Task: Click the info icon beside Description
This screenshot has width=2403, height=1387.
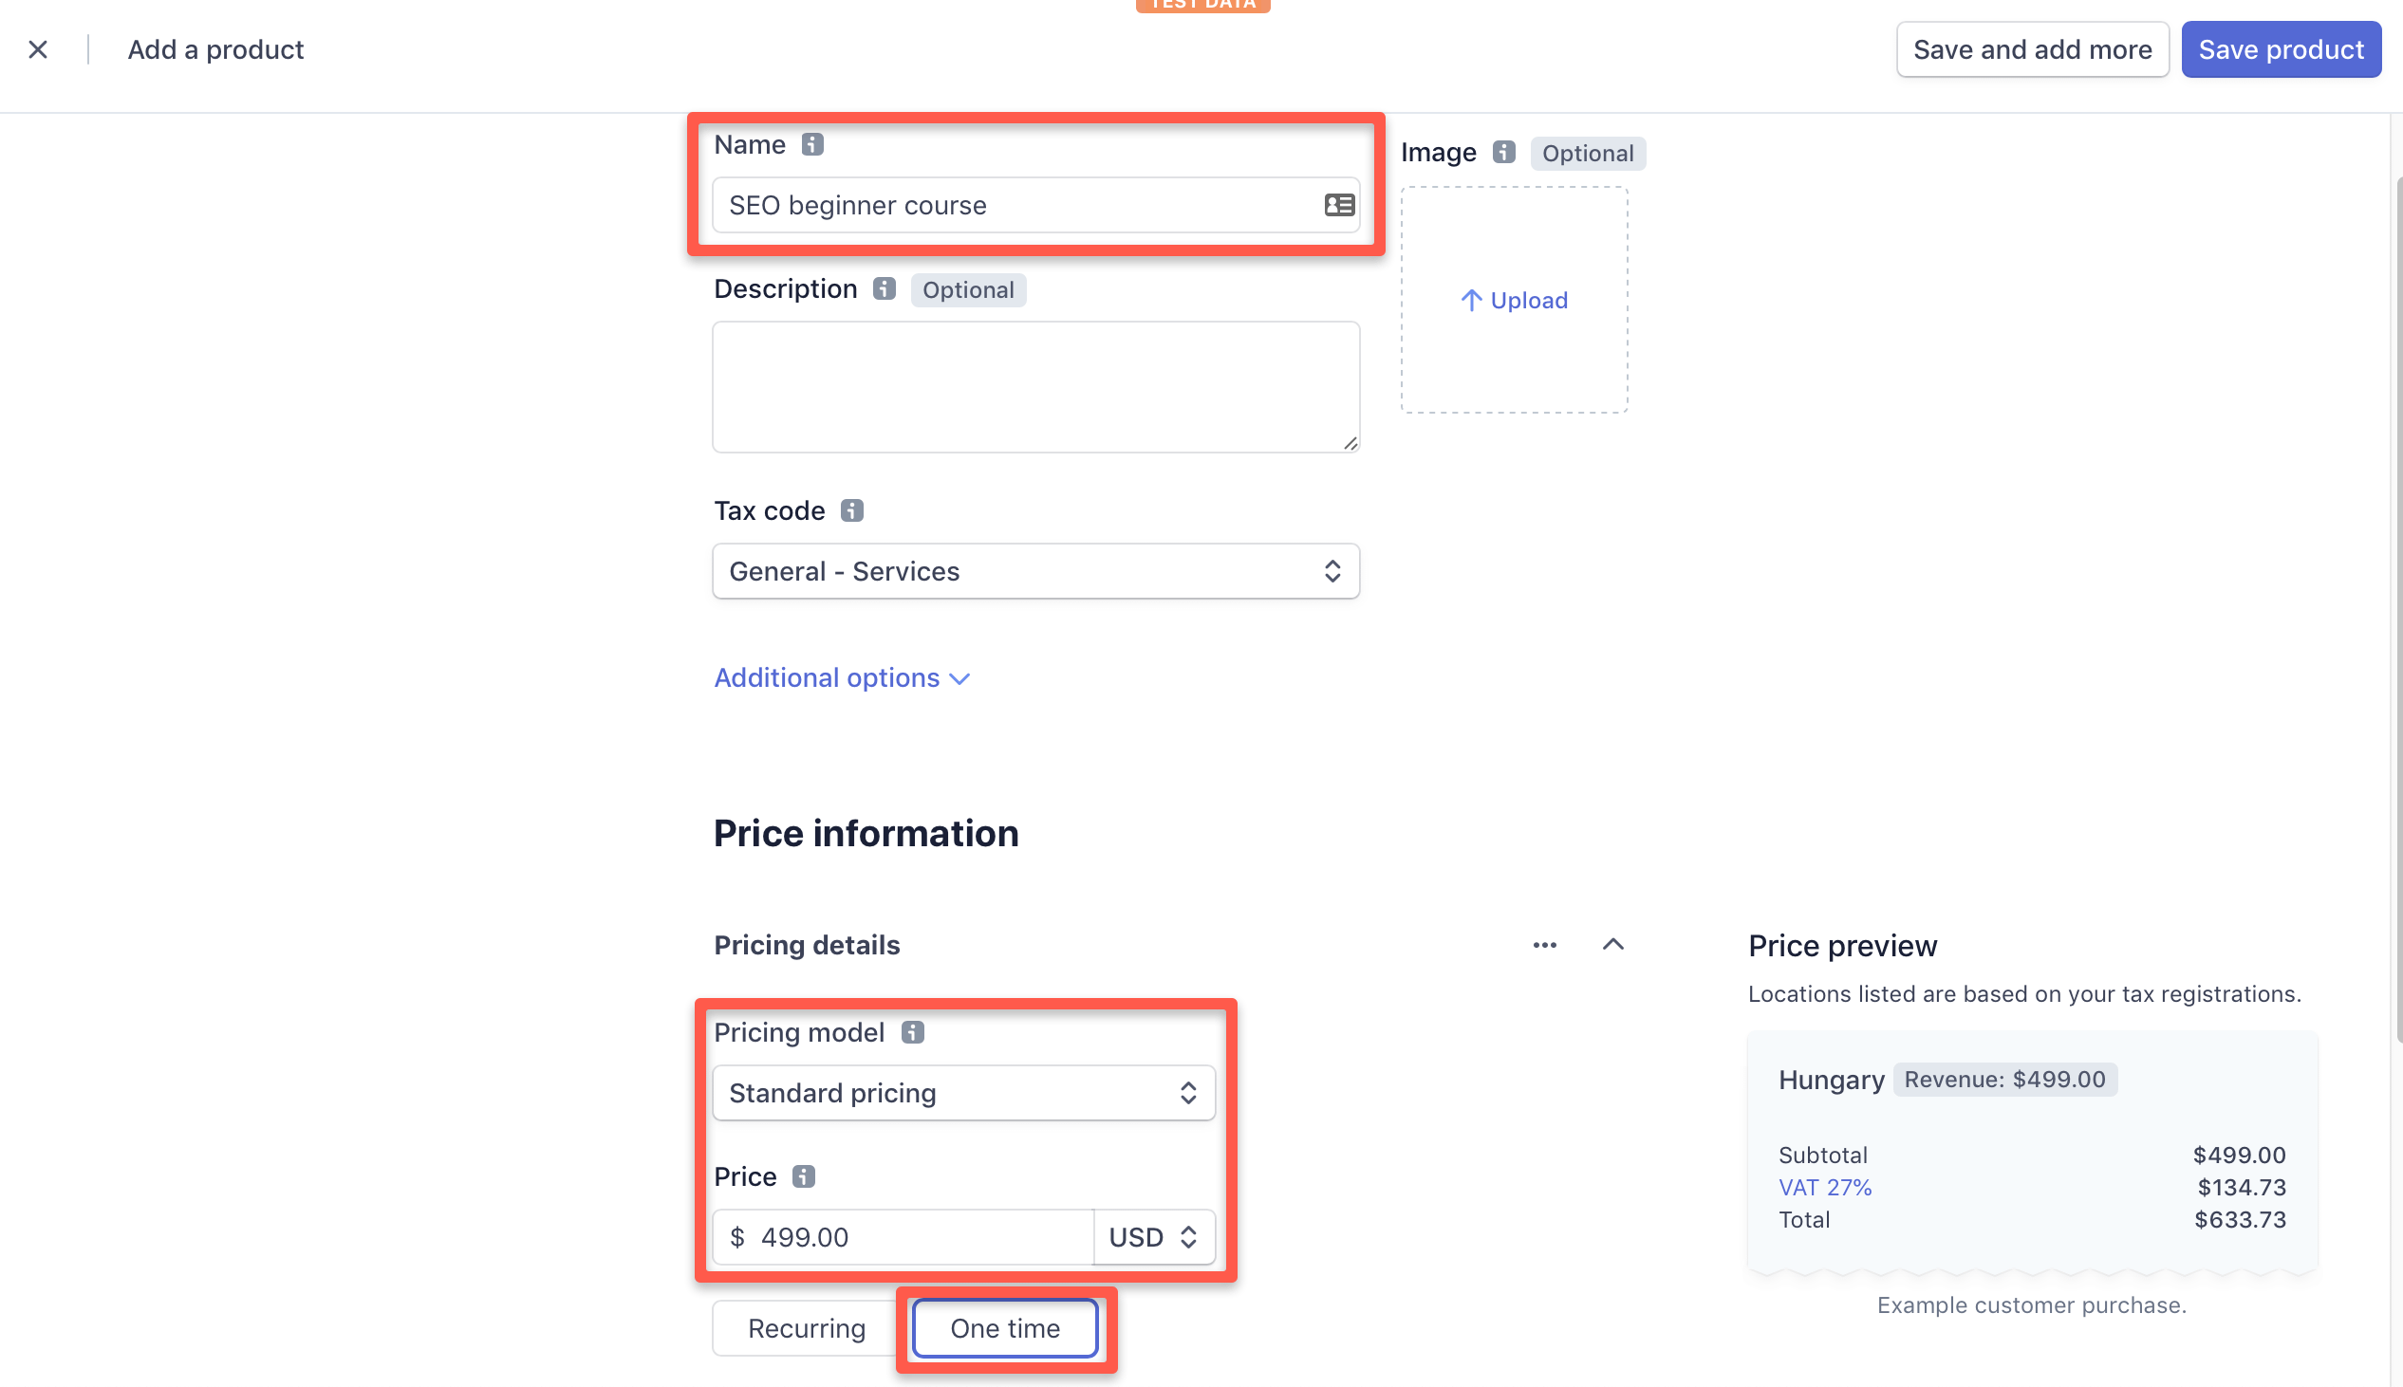Action: 884,288
